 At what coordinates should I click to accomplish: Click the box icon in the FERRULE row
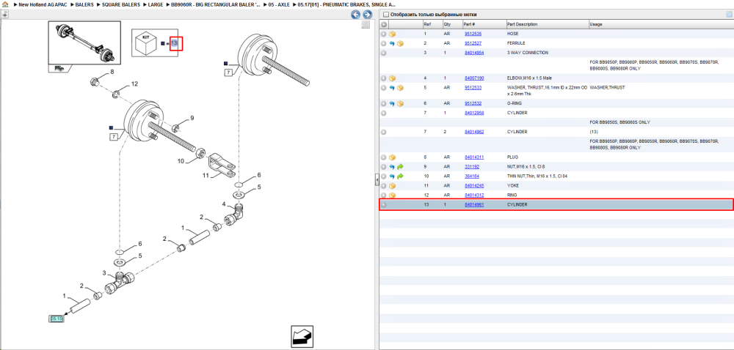[400, 43]
